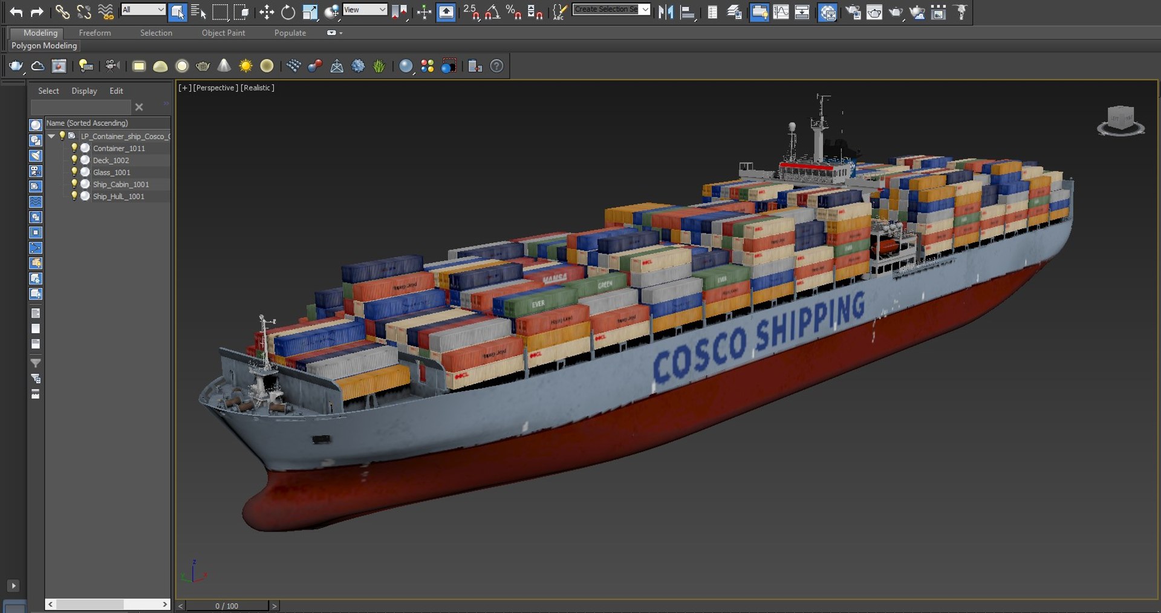Toggle Angle Snap

coord(493,11)
